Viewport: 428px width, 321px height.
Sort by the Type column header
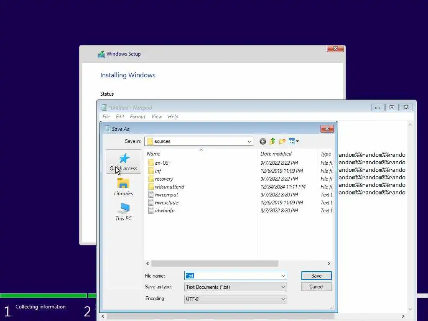pyautogui.click(x=326, y=154)
